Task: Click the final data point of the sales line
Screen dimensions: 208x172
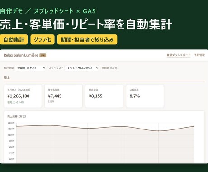Action: coord(194,126)
